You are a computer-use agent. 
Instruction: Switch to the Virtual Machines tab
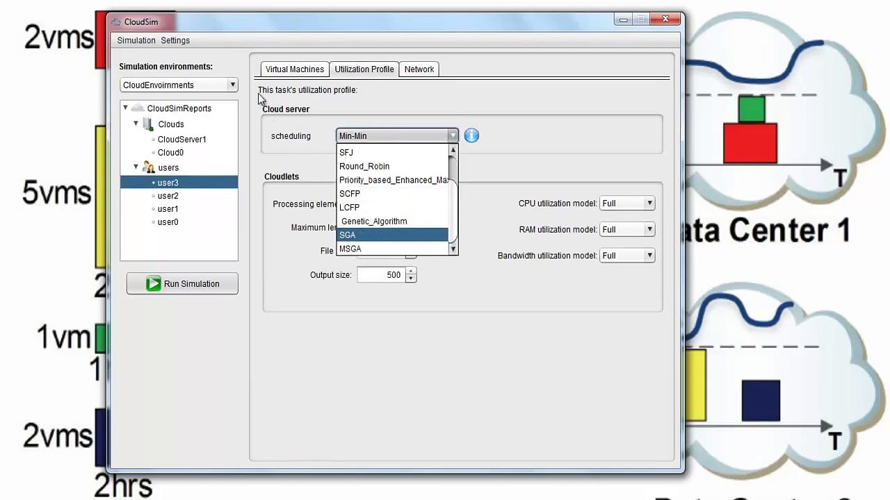pos(295,69)
